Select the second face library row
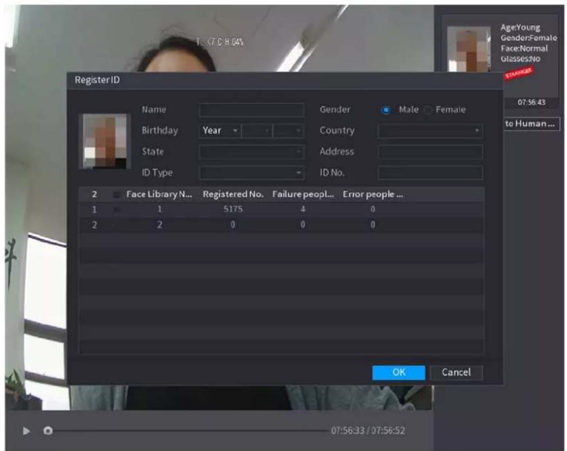Image resolution: width=567 pixels, height=451 pixels. click(x=282, y=225)
